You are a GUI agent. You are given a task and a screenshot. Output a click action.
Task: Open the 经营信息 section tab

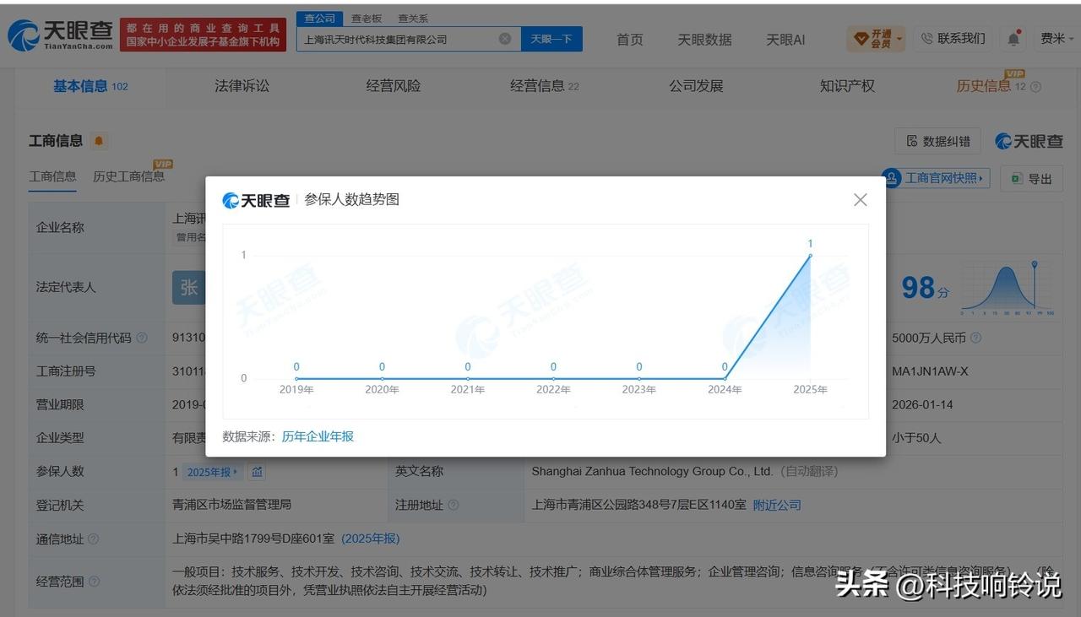[545, 86]
